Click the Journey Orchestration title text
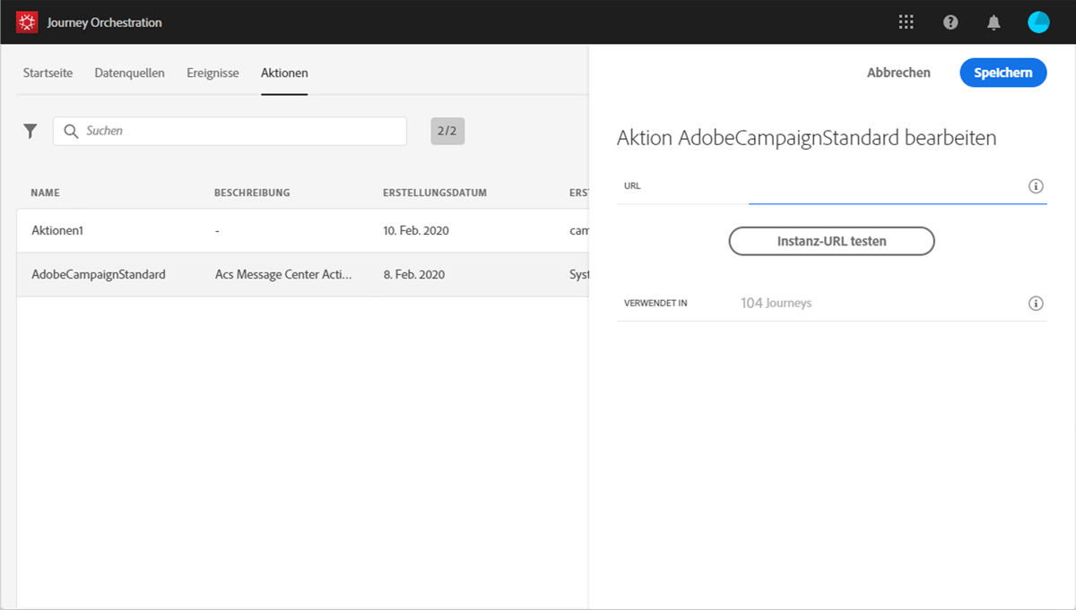 105,22
